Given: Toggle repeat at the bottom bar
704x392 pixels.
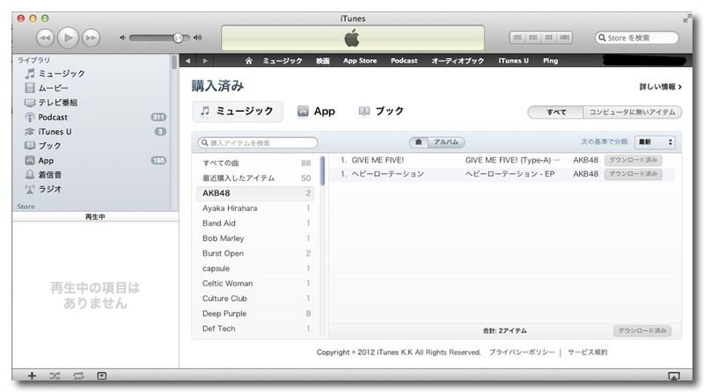Looking at the screenshot, I should point(78,376).
